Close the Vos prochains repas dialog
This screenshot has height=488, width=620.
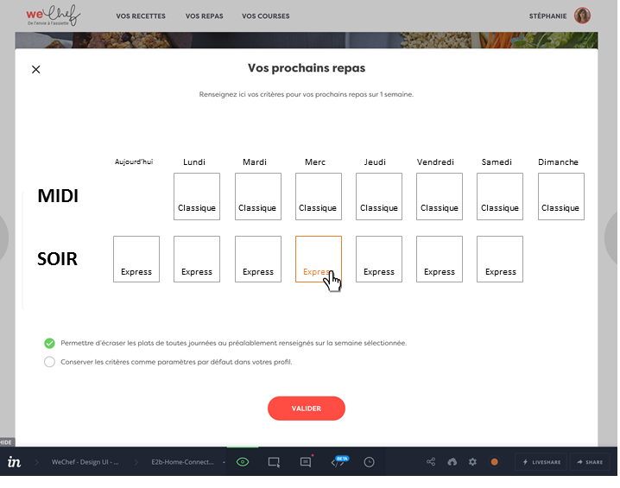click(36, 70)
